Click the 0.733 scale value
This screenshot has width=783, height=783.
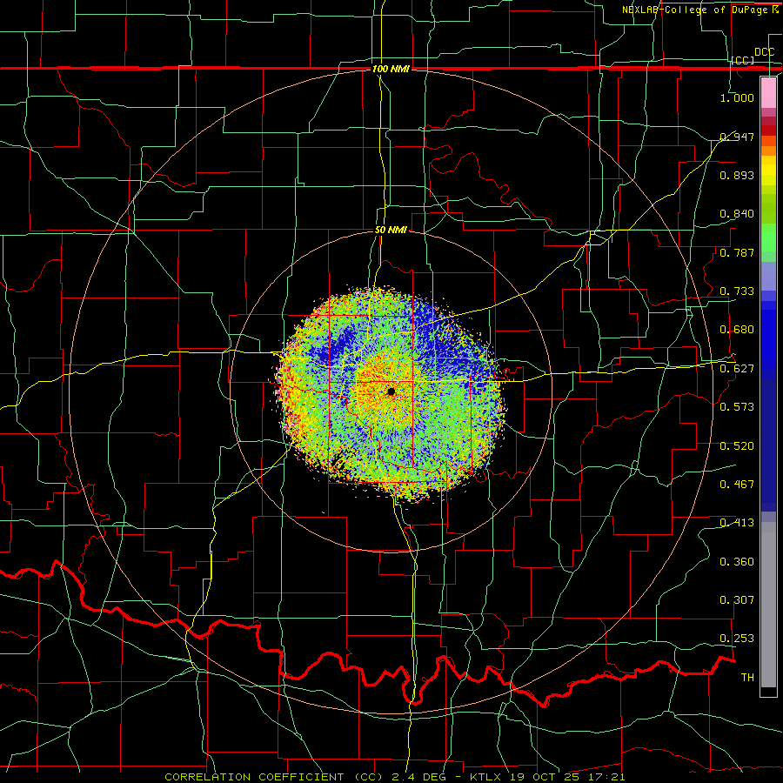coord(737,291)
